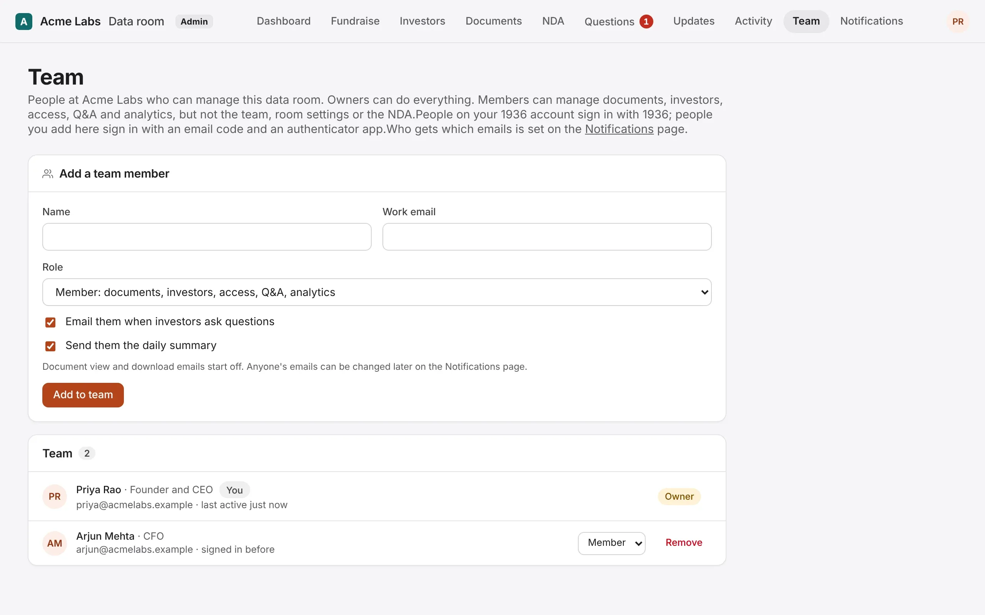Click the Add a team member heading
Image resolution: width=985 pixels, height=615 pixels.
click(x=114, y=174)
